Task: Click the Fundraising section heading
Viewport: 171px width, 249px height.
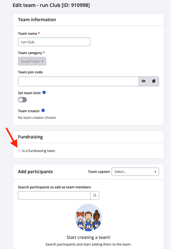Action: [x=30, y=137]
